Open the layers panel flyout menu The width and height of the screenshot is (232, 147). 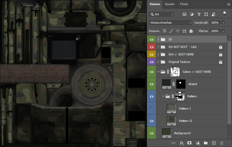[x=229, y=4]
